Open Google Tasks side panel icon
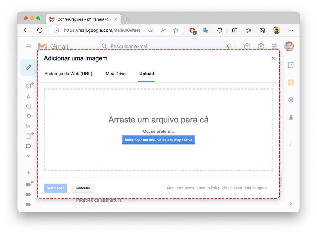Viewport: 317px width, 235px height. pos(291,100)
